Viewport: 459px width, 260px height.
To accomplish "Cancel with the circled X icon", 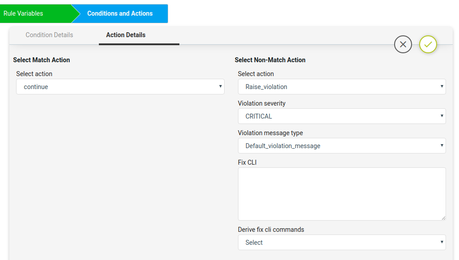I will pos(403,44).
